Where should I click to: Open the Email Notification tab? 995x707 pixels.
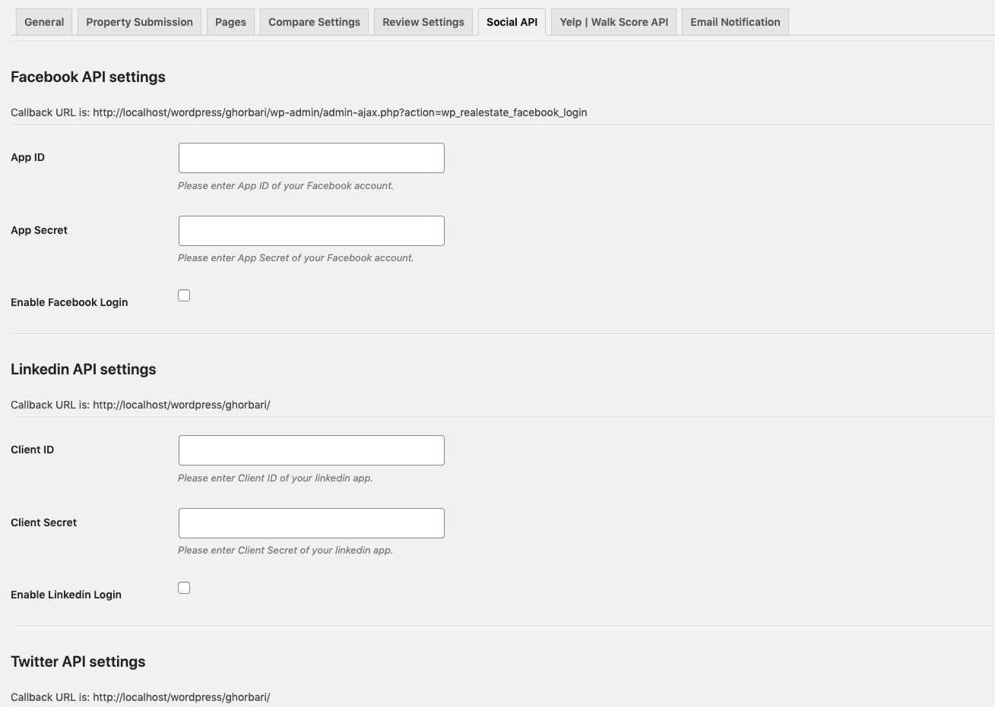(735, 22)
